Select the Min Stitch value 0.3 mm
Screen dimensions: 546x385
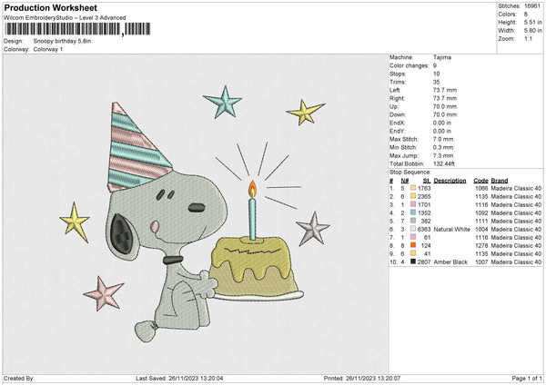(x=443, y=147)
